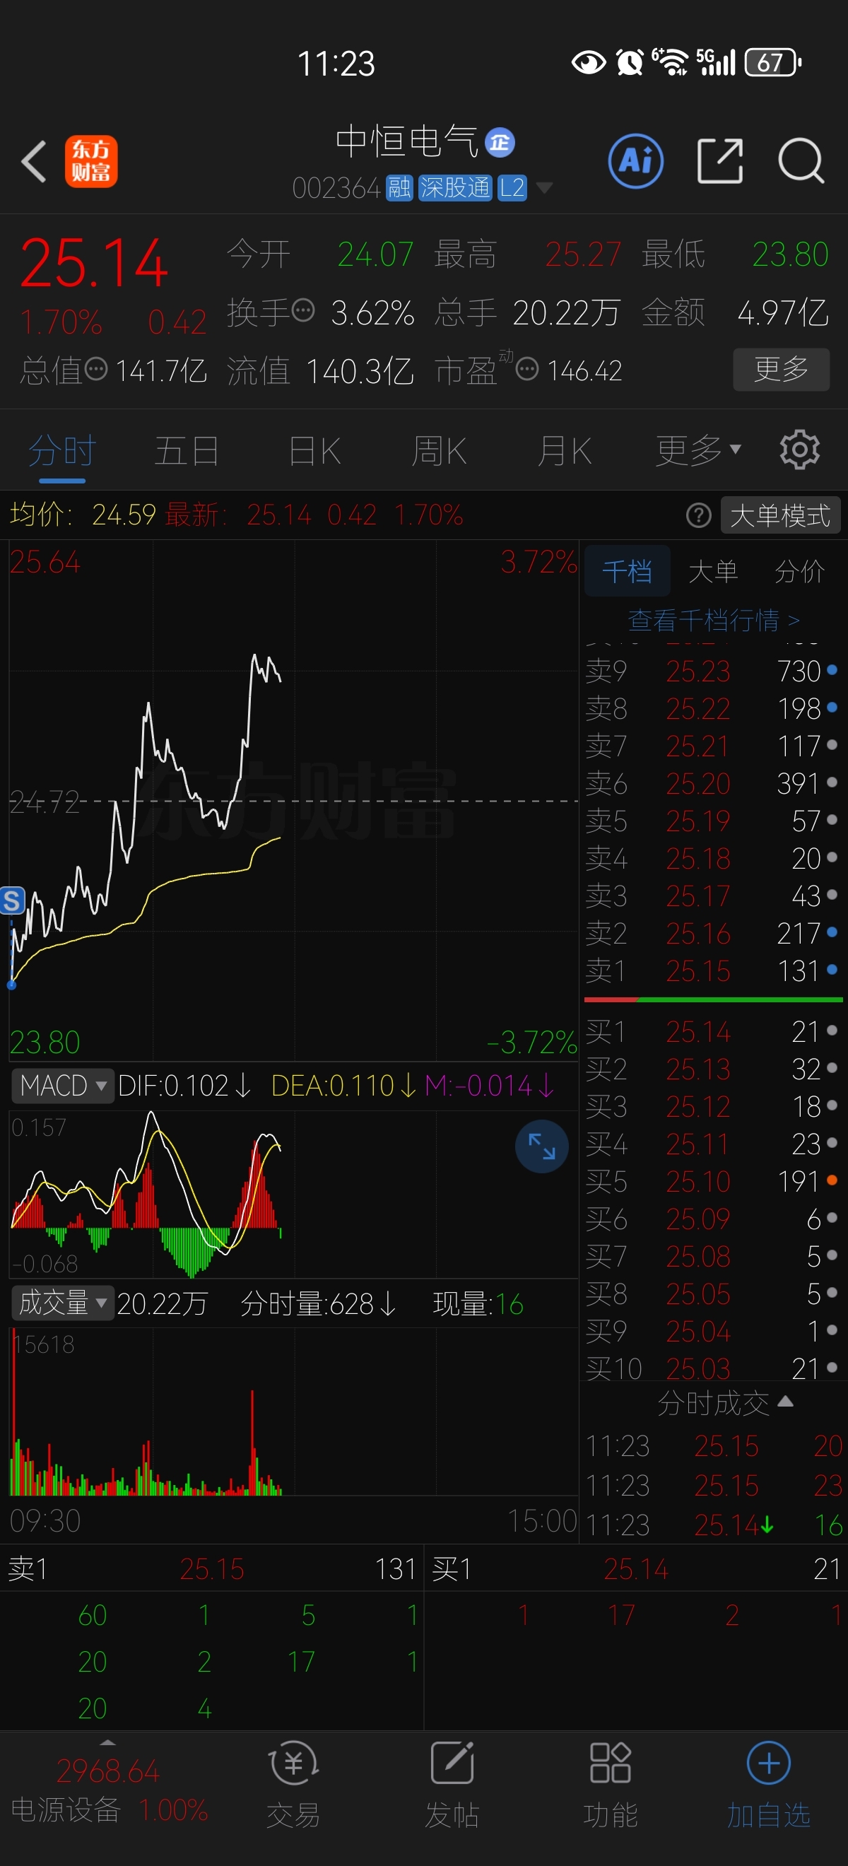This screenshot has height=1866, width=848.
Task: Switch to 五日 chart tab
Action: click(x=187, y=451)
